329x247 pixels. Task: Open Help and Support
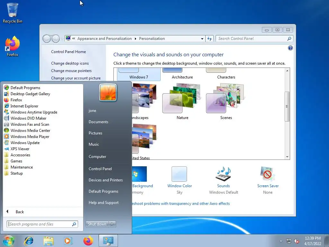[103, 203]
